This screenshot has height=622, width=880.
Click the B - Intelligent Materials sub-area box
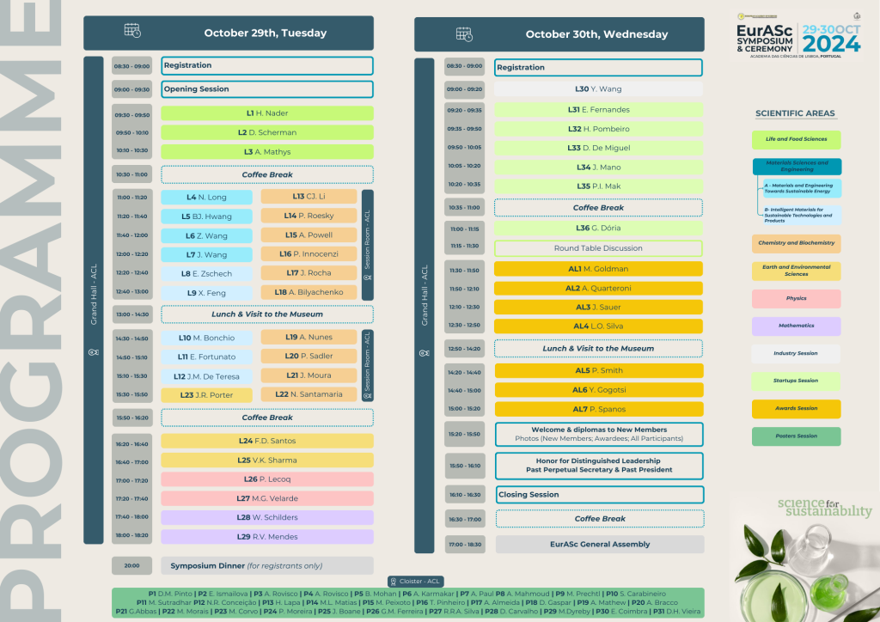pos(802,215)
